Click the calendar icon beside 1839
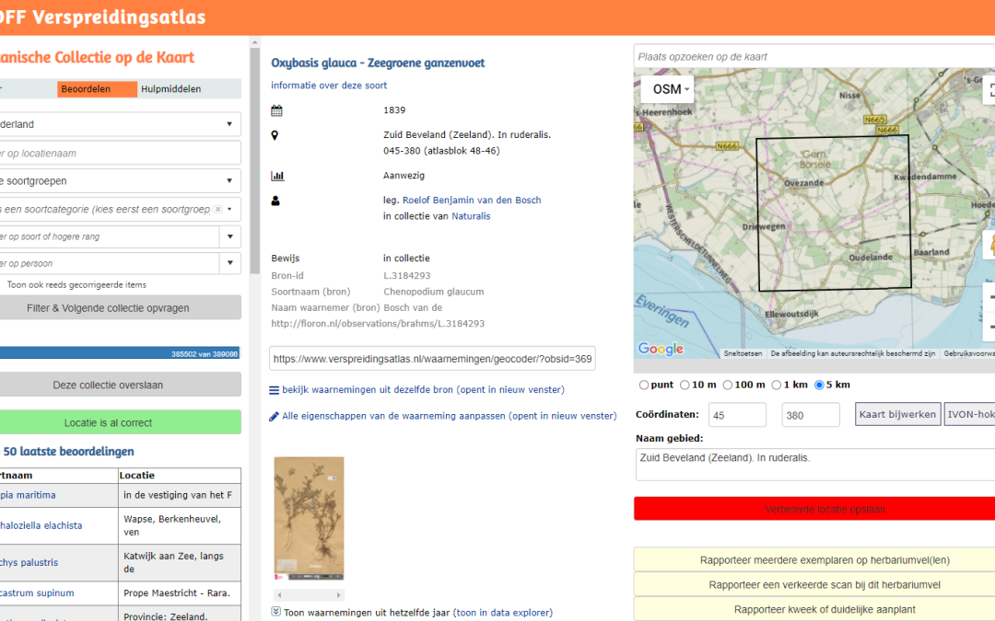Screen dimensions: 995x621 tap(276, 111)
